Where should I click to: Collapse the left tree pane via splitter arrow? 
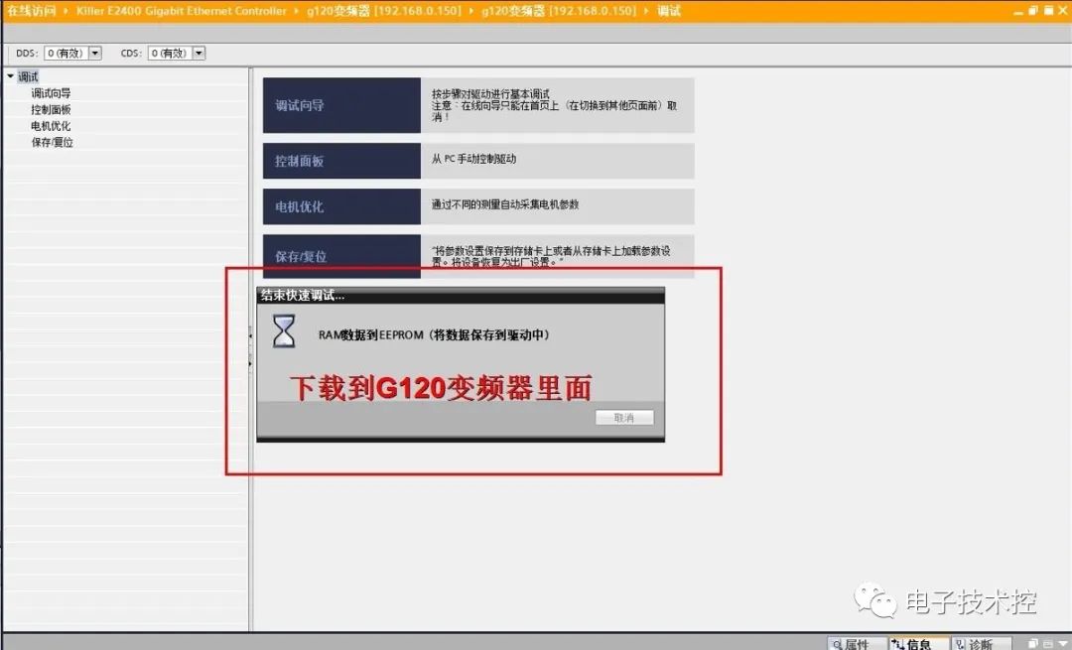250,335
